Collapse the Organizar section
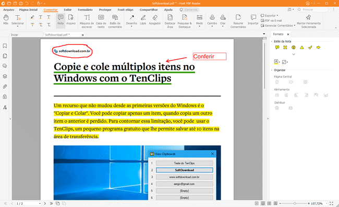339x207 pixels. 272,70
